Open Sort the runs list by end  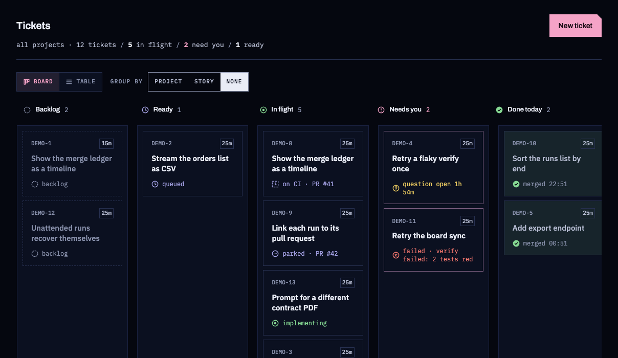553,164
